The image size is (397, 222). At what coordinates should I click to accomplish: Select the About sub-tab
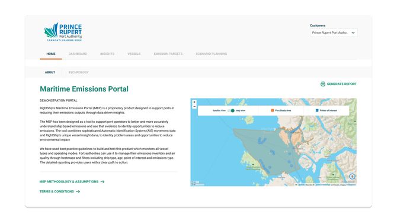pyautogui.click(x=50, y=73)
